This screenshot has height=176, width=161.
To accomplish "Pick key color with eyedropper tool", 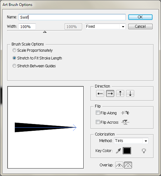I will (118, 151).
